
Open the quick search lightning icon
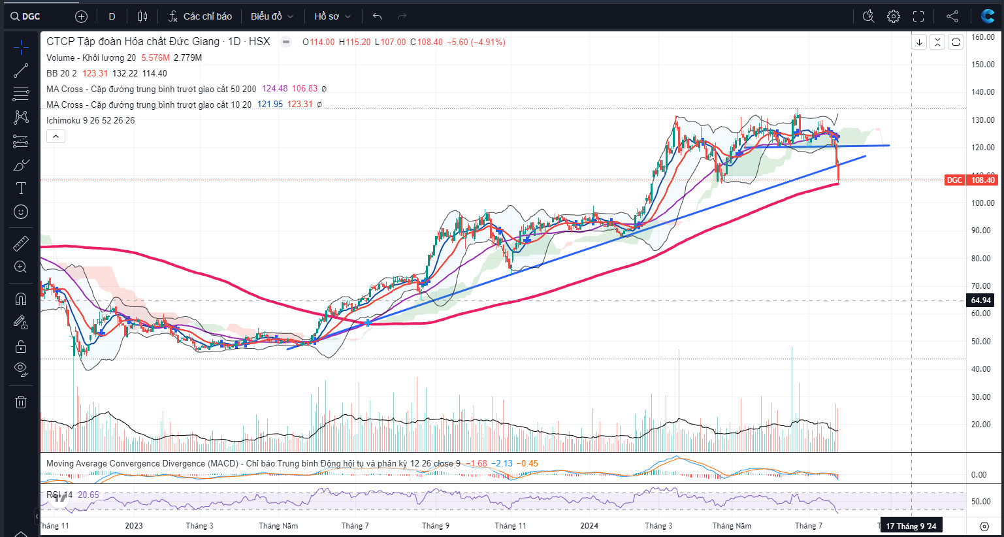868,16
